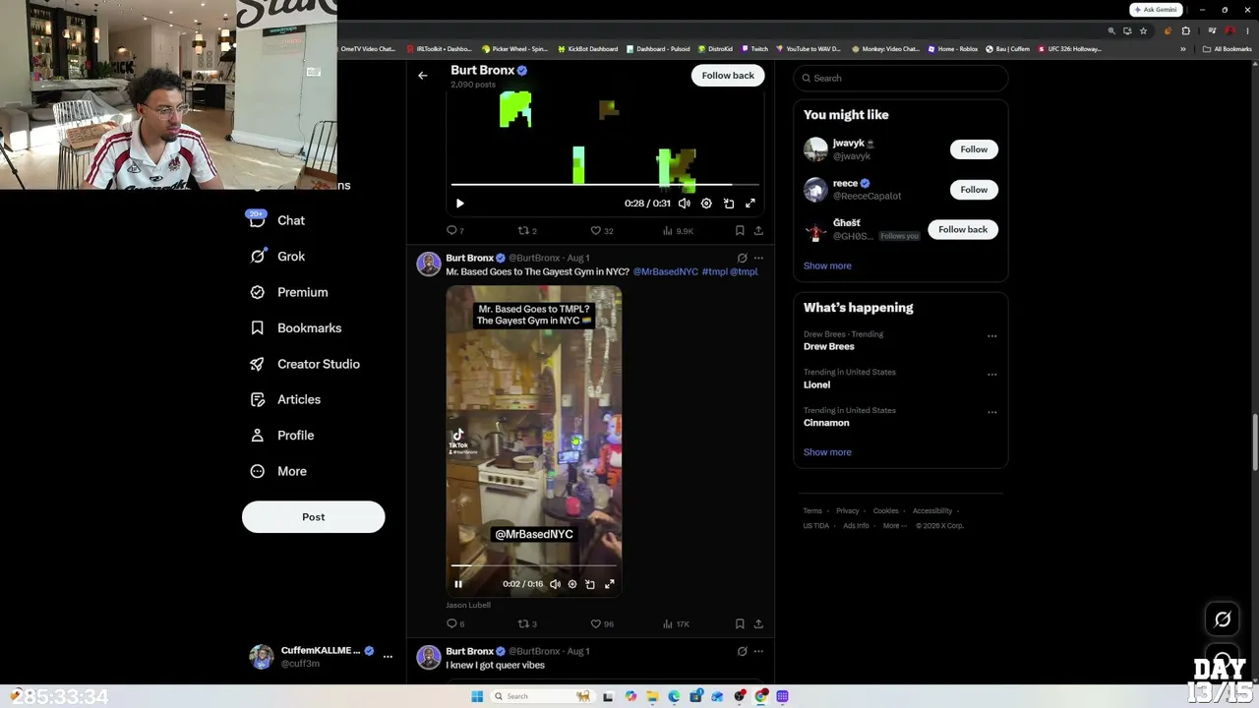Like the post with 96 likes
The image size is (1259, 708).
coord(601,624)
